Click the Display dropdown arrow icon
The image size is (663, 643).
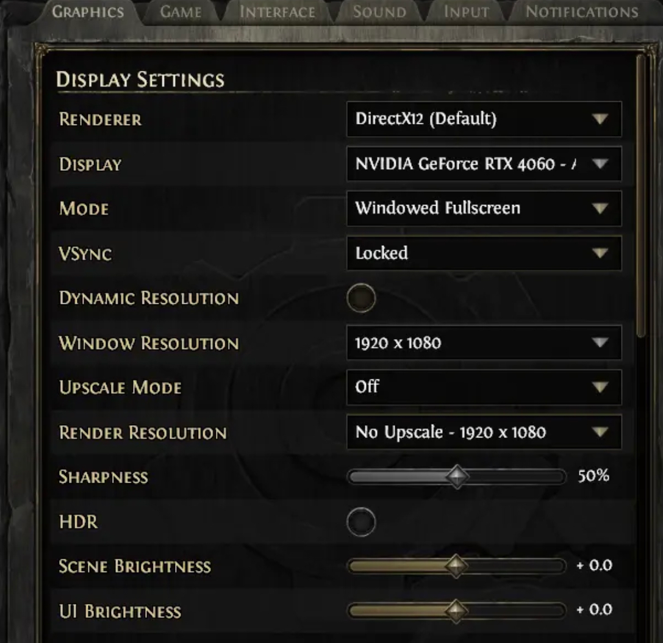tap(600, 163)
